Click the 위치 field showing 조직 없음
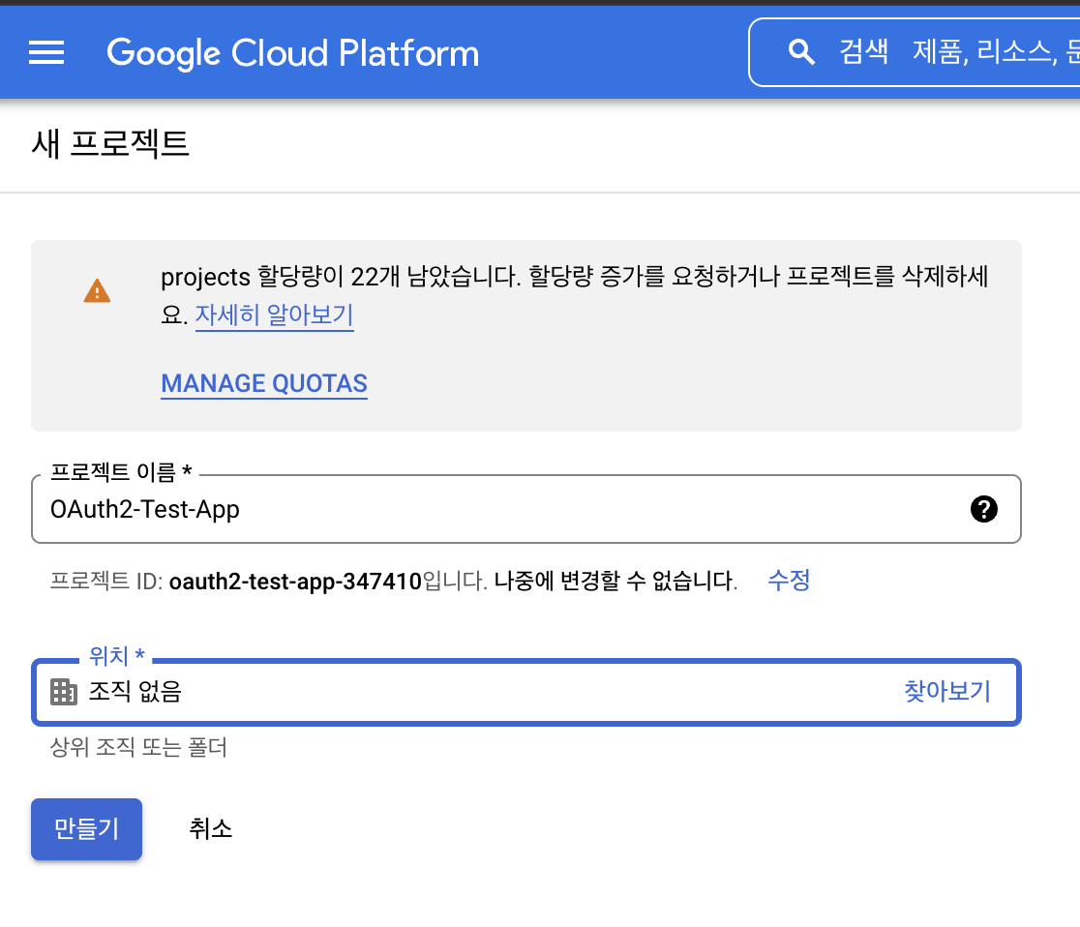 click(x=526, y=692)
